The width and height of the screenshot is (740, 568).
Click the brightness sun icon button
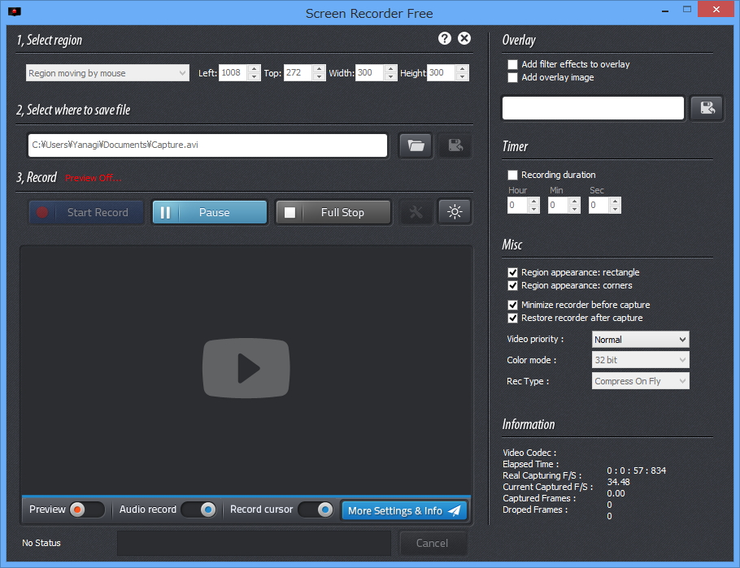pyautogui.click(x=455, y=212)
